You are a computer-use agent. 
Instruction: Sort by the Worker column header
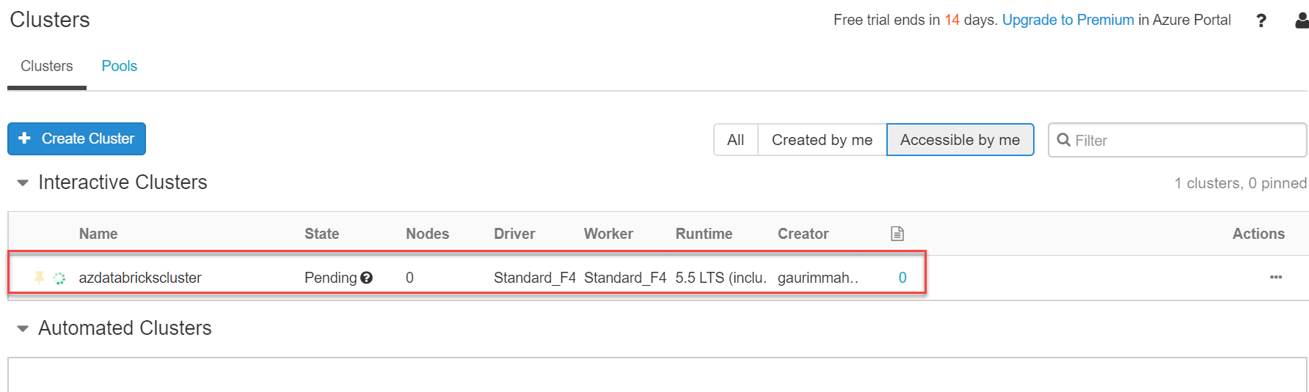tap(608, 234)
